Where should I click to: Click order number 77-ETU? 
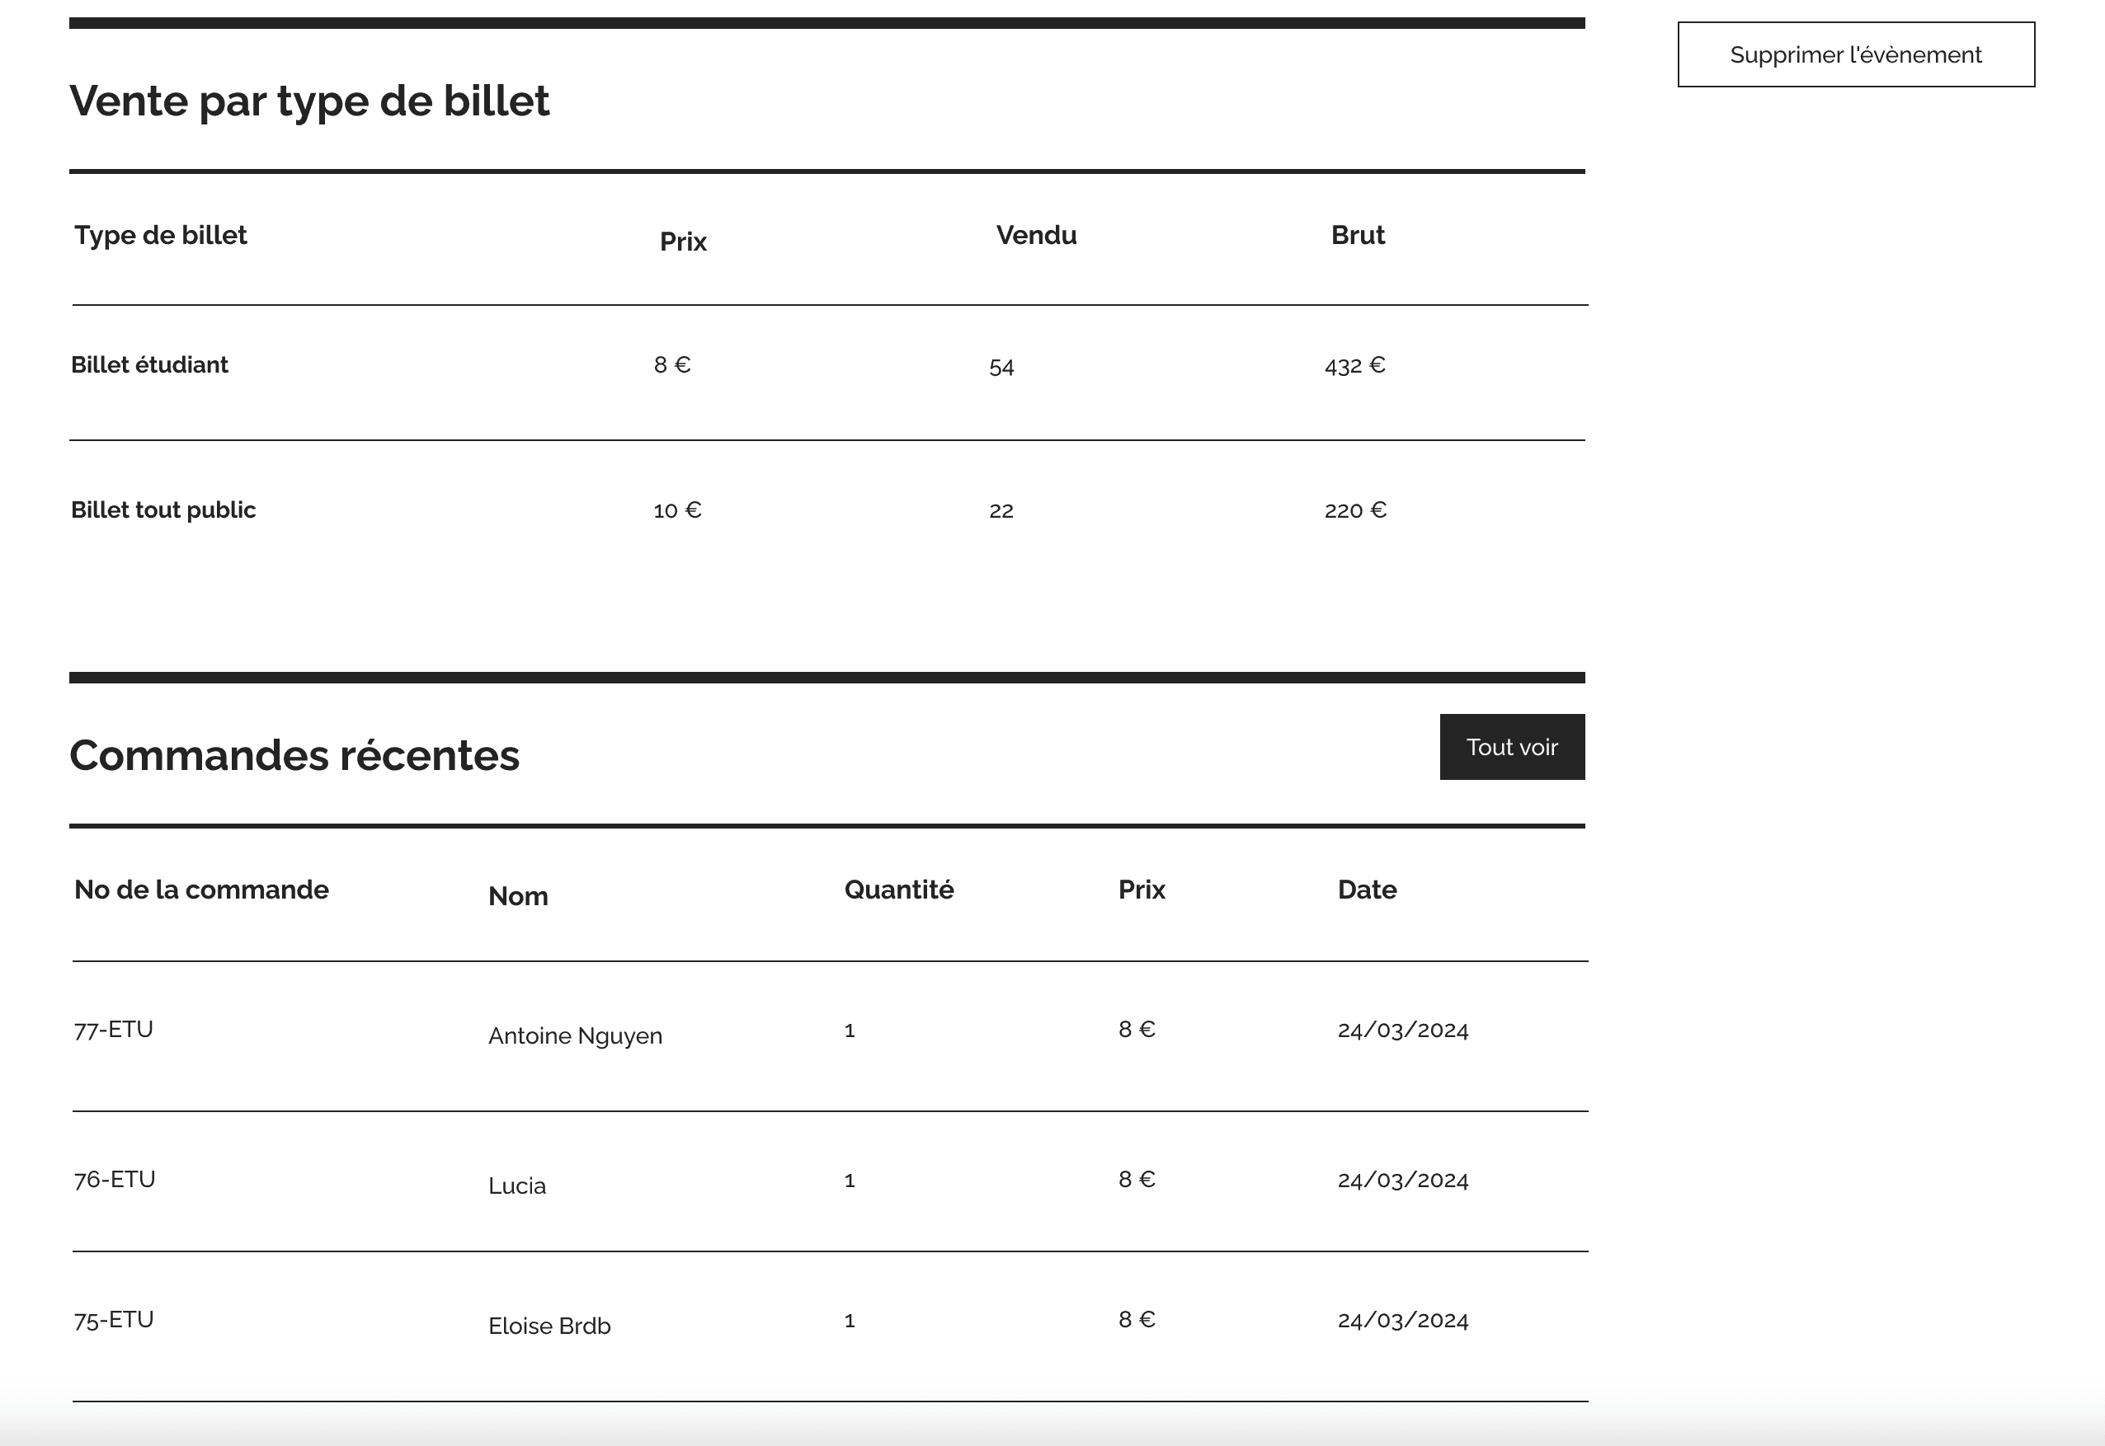click(x=113, y=1029)
